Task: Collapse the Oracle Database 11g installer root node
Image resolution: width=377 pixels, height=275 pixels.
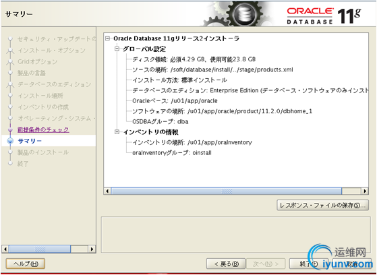Action: click(x=108, y=38)
